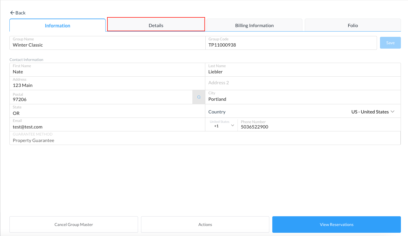
Task: Open the Country selection chevron
Action: point(392,112)
